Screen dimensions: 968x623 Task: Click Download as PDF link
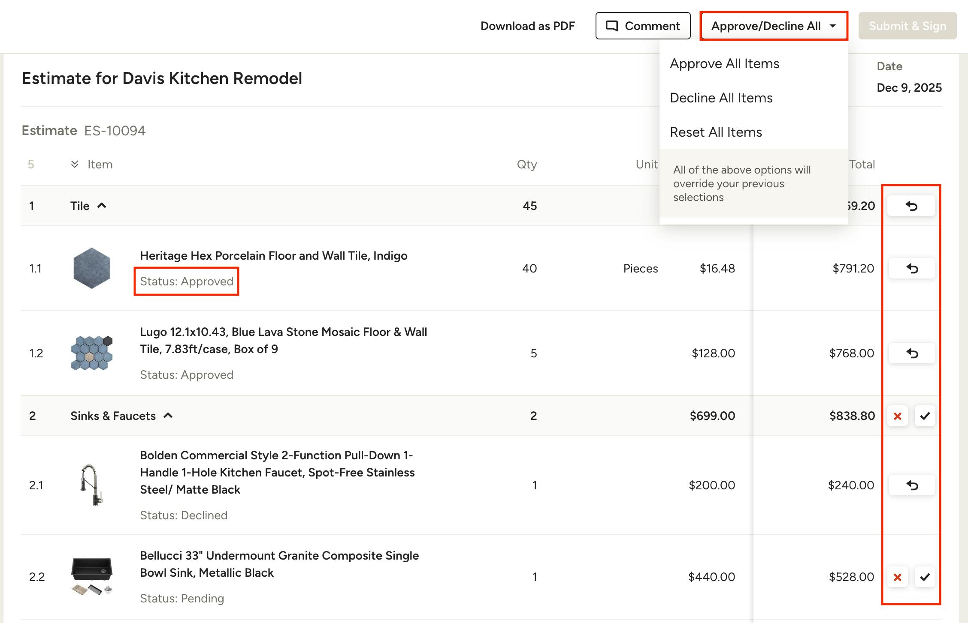point(527,26)
